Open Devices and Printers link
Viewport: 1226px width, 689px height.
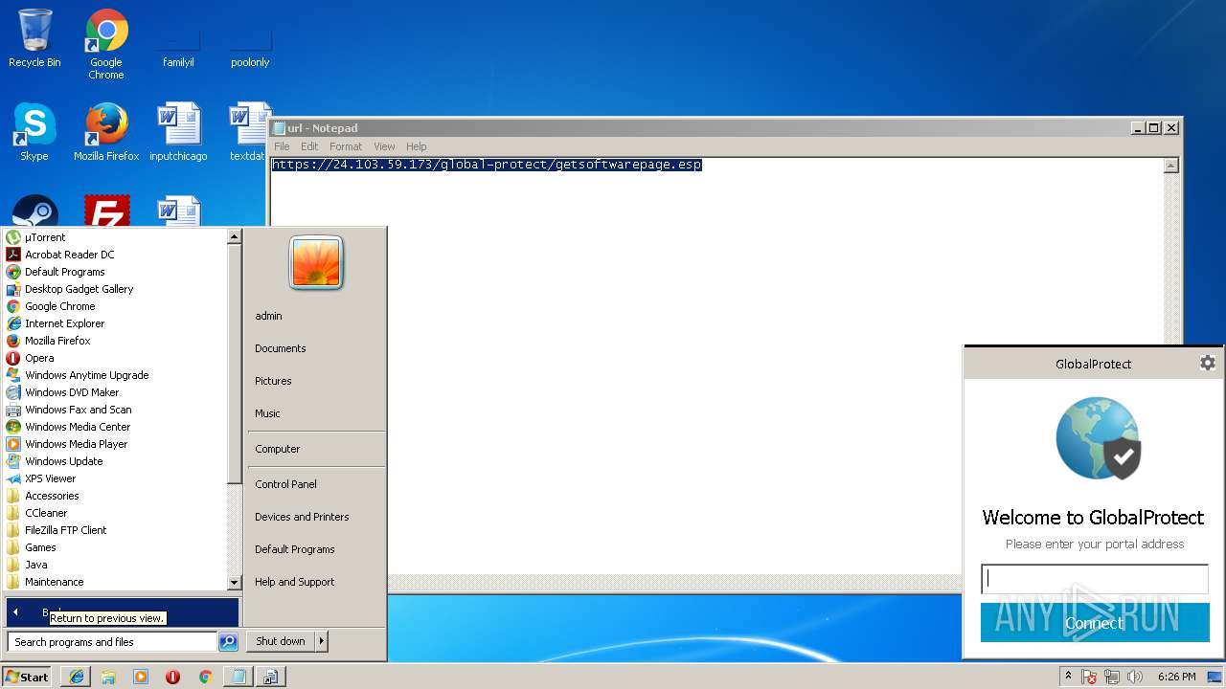click(x=302, y=517)
